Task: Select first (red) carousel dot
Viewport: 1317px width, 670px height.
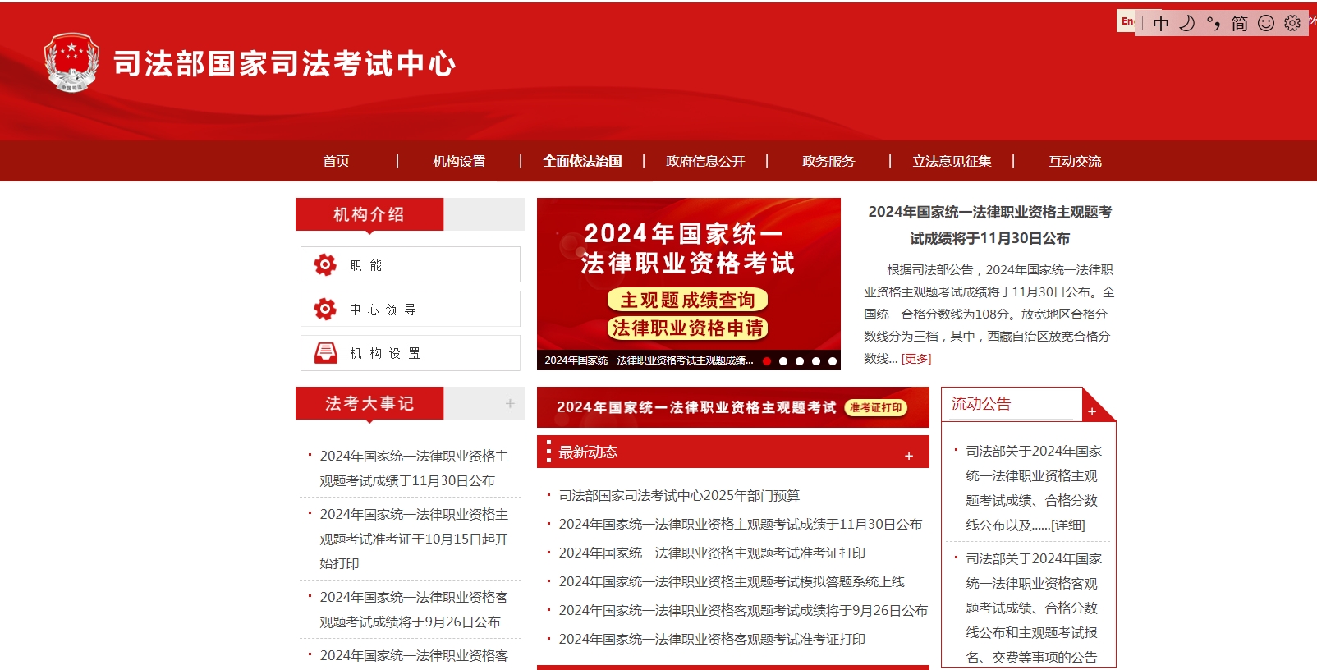Action: click(767, 360)
